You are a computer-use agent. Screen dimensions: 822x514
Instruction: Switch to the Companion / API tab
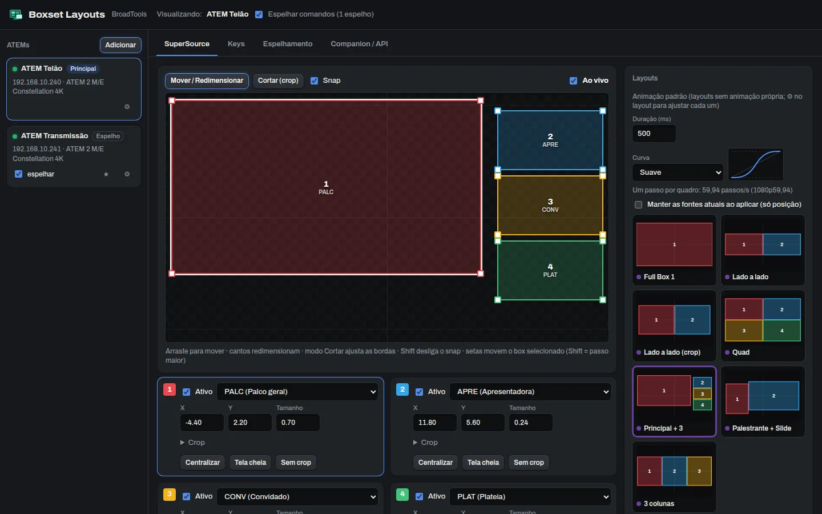point(359,44)
